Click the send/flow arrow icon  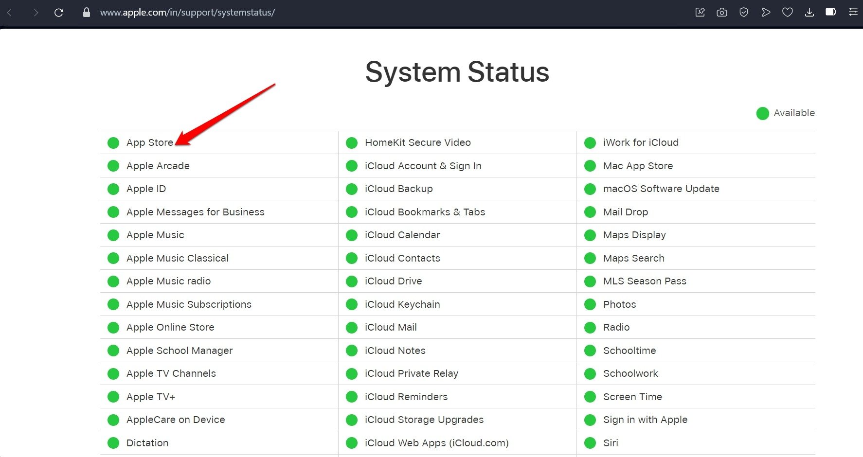point(766,12)
